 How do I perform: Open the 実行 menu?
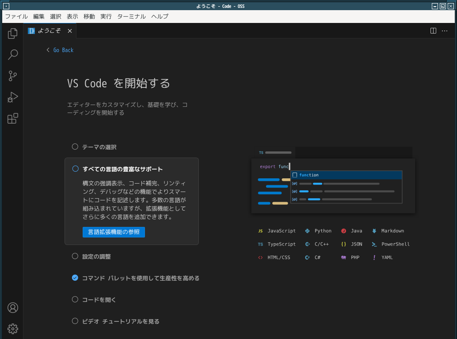[106, 17]
